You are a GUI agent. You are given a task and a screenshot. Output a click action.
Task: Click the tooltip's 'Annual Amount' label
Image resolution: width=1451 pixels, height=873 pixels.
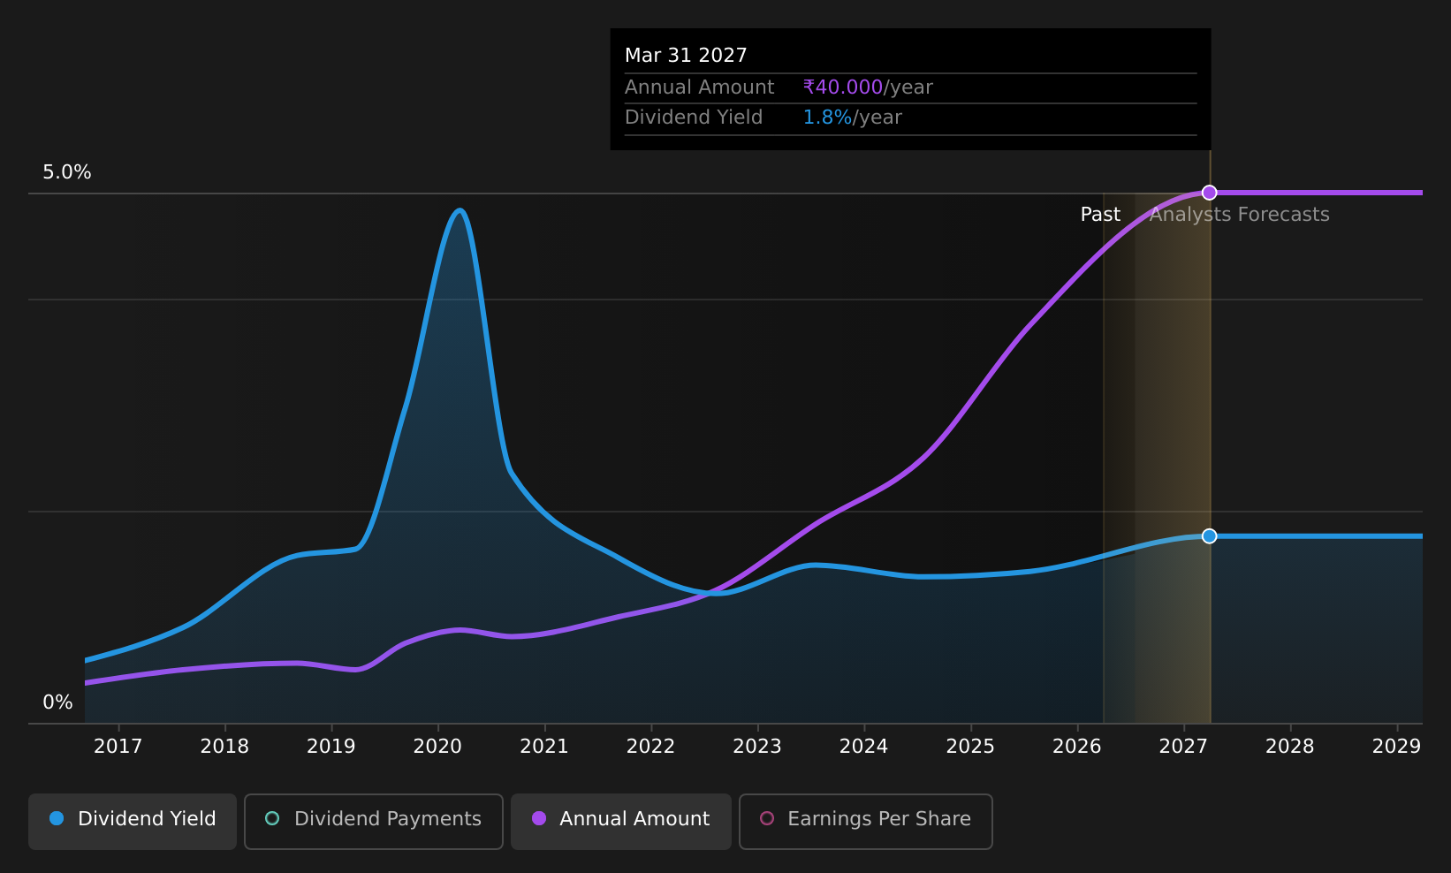[699, 87]
